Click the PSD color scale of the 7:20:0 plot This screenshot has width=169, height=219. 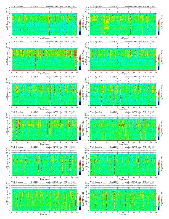(80, 62)
